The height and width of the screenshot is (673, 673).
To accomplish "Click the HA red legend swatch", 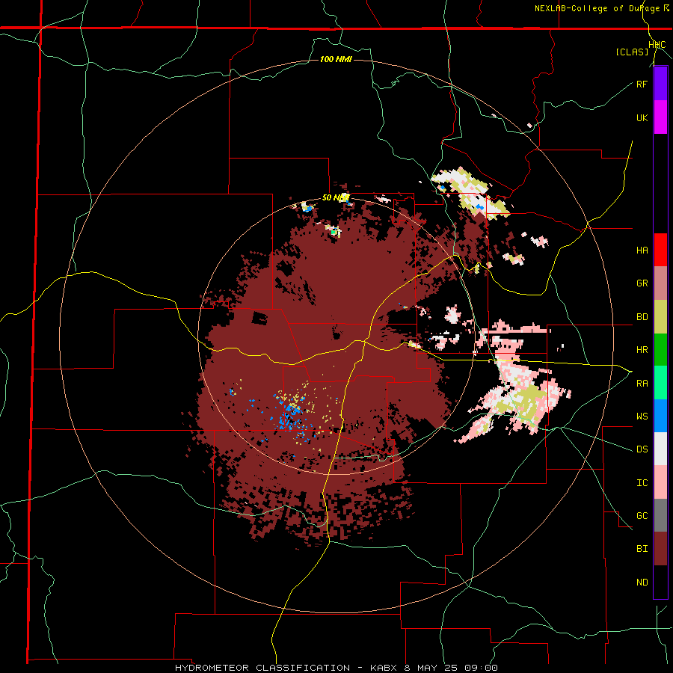I will pyautogui.click(x=660, y=250).
